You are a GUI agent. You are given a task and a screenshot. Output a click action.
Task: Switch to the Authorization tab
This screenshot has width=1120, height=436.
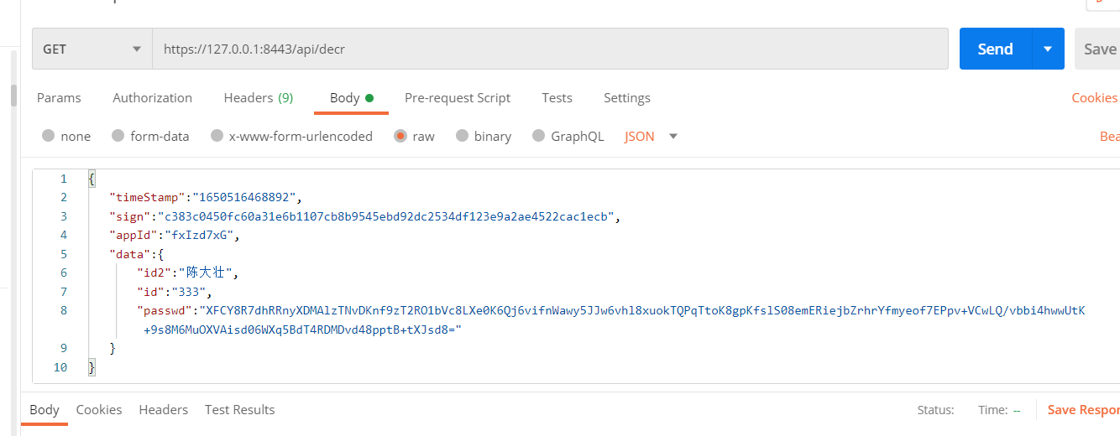(x=152, y=98)
